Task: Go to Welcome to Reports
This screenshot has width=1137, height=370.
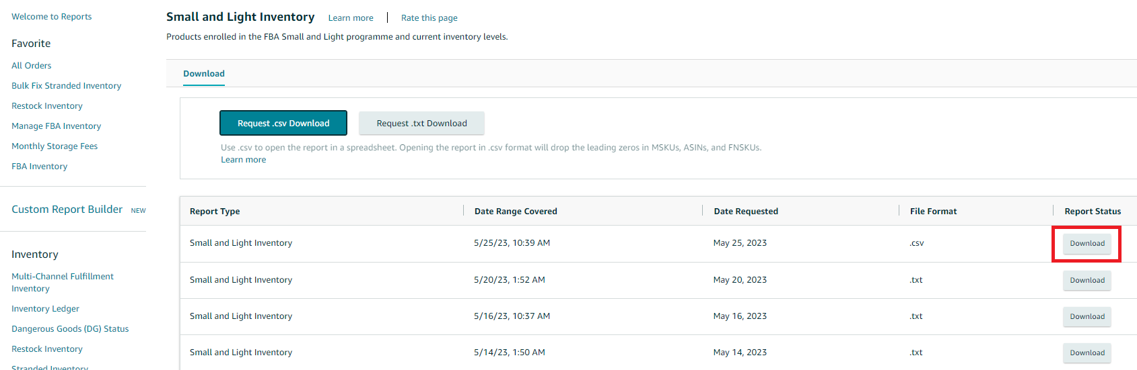Action: tap(51, 17)
